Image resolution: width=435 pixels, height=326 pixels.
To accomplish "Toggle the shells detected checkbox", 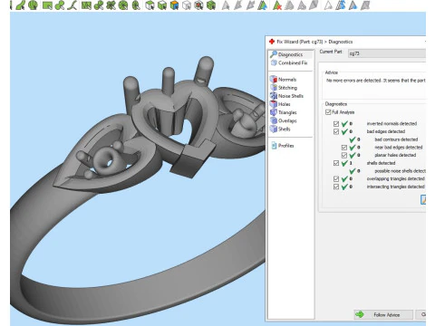I will (336, 163).
